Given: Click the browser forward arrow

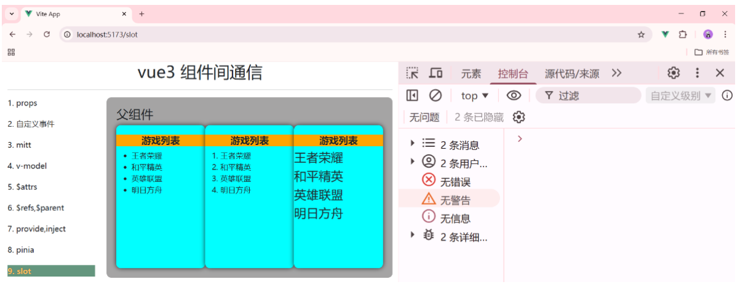Looking at the screenshot, I should [x=29, y=34].
